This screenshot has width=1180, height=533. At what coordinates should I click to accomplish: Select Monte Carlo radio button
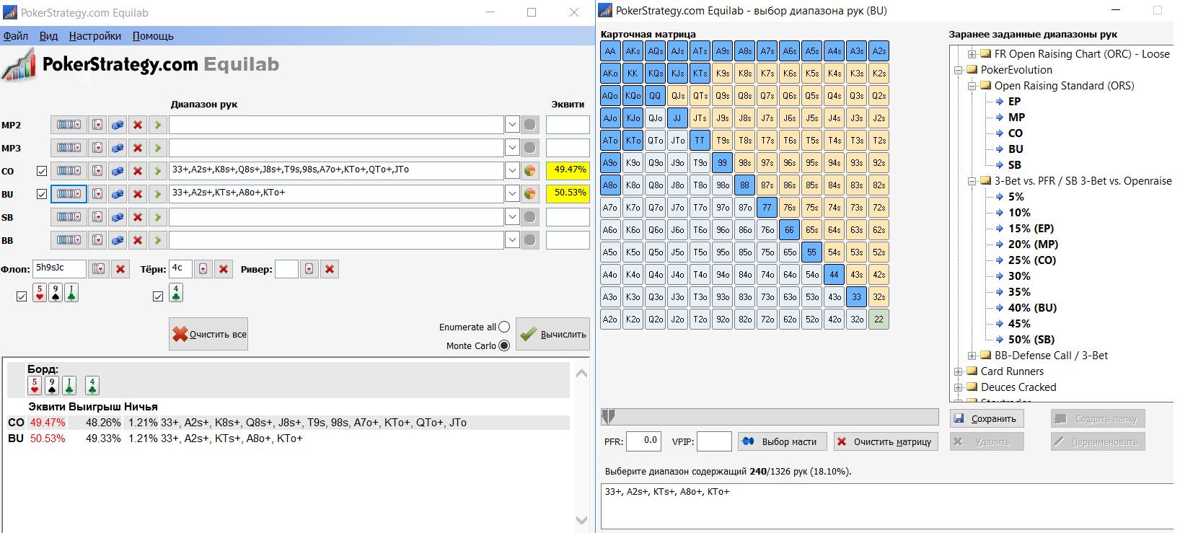(x=504, y=345)
